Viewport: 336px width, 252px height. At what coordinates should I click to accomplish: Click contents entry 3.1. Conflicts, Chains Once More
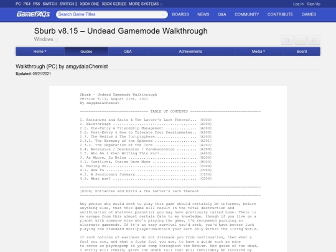pyautogui.click(x=146, y=162)
